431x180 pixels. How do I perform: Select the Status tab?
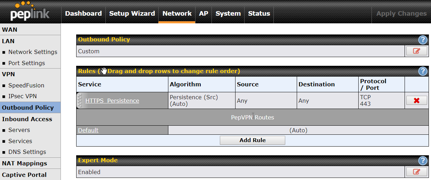point(259,14)
